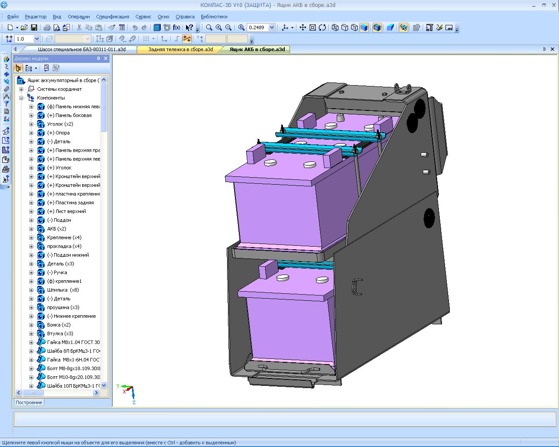Click the Построение tab button

coord(29,402)
